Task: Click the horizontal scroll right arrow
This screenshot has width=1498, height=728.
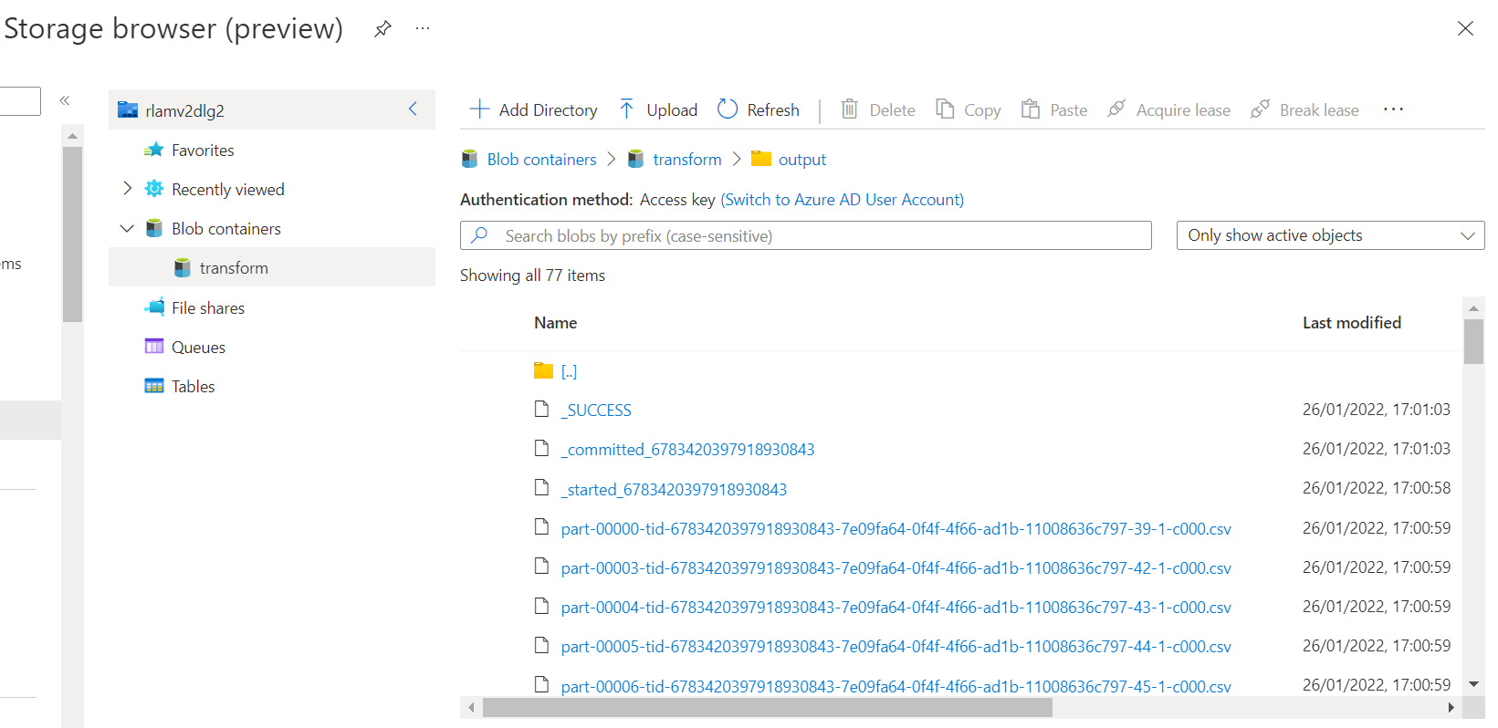Action: point(1451,707)
